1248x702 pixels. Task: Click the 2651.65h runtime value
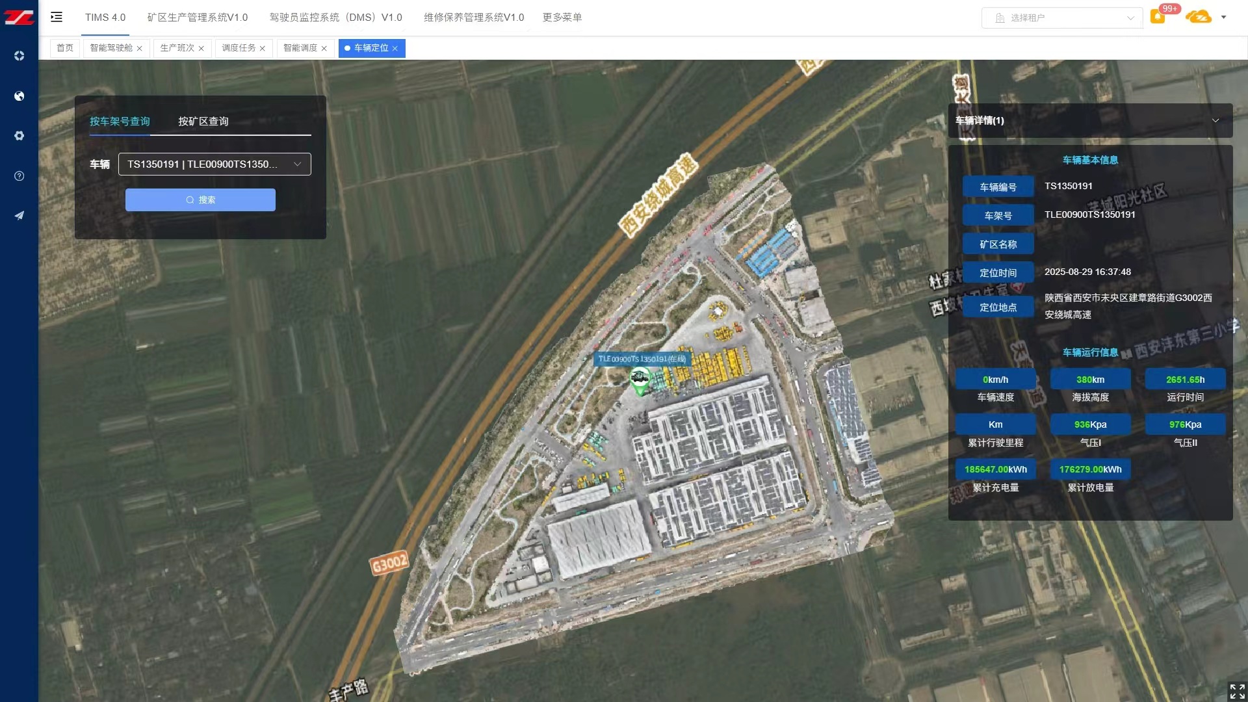point(1185,380)
